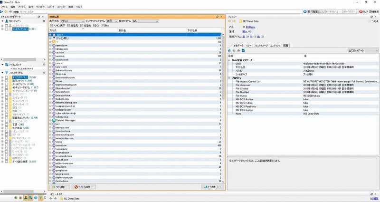Toggle the 送信先 checkbox
The height and width of the screenshot is (202, 380).
82,26
